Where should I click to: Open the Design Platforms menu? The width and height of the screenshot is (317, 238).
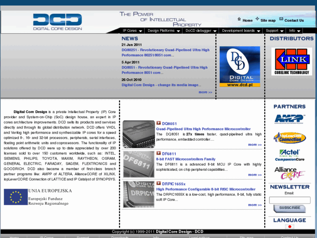(161, 31)
